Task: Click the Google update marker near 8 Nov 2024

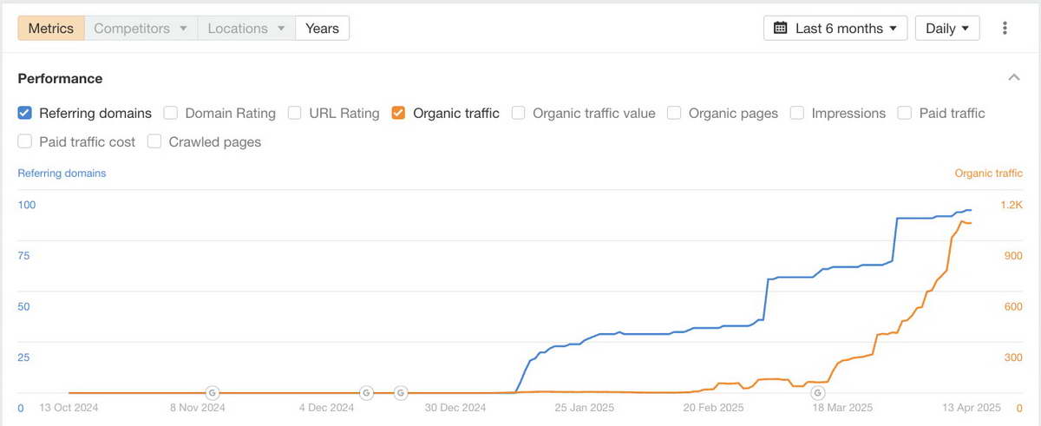Action: click(212, 393)
